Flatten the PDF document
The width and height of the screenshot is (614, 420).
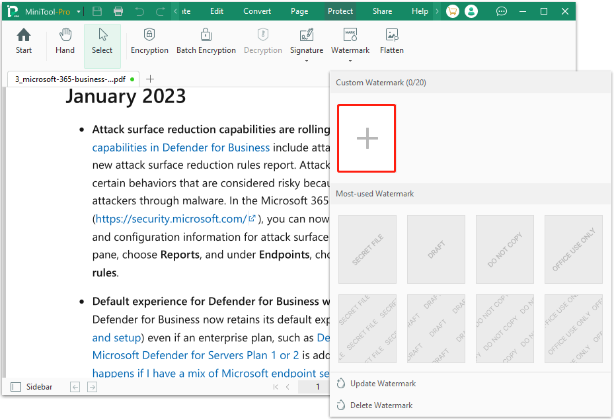(x=391, y=42)
